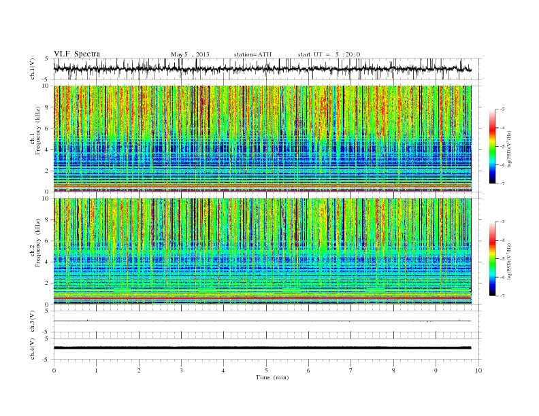Click the '5' tick on the time axis
This screenshot has height=416, width=539.
point(266,370)
